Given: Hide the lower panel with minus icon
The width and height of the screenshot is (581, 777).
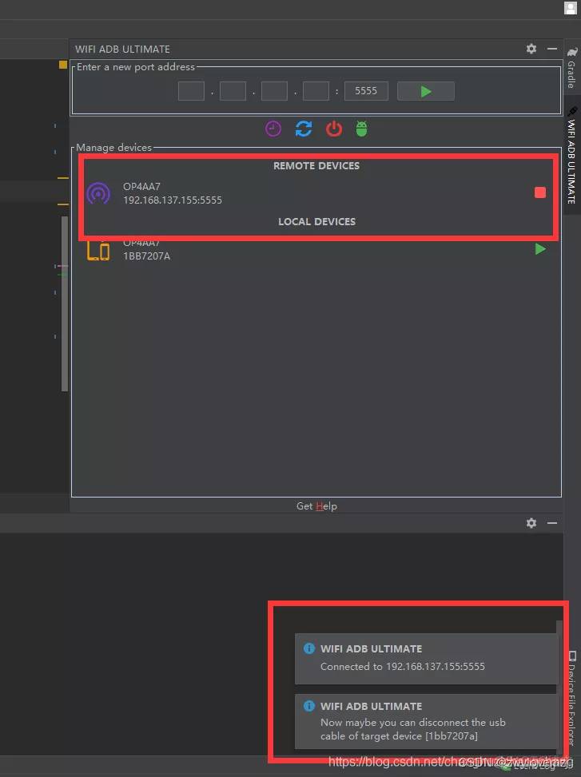Looking at the screenshot, I should click(x=552, y=523).
